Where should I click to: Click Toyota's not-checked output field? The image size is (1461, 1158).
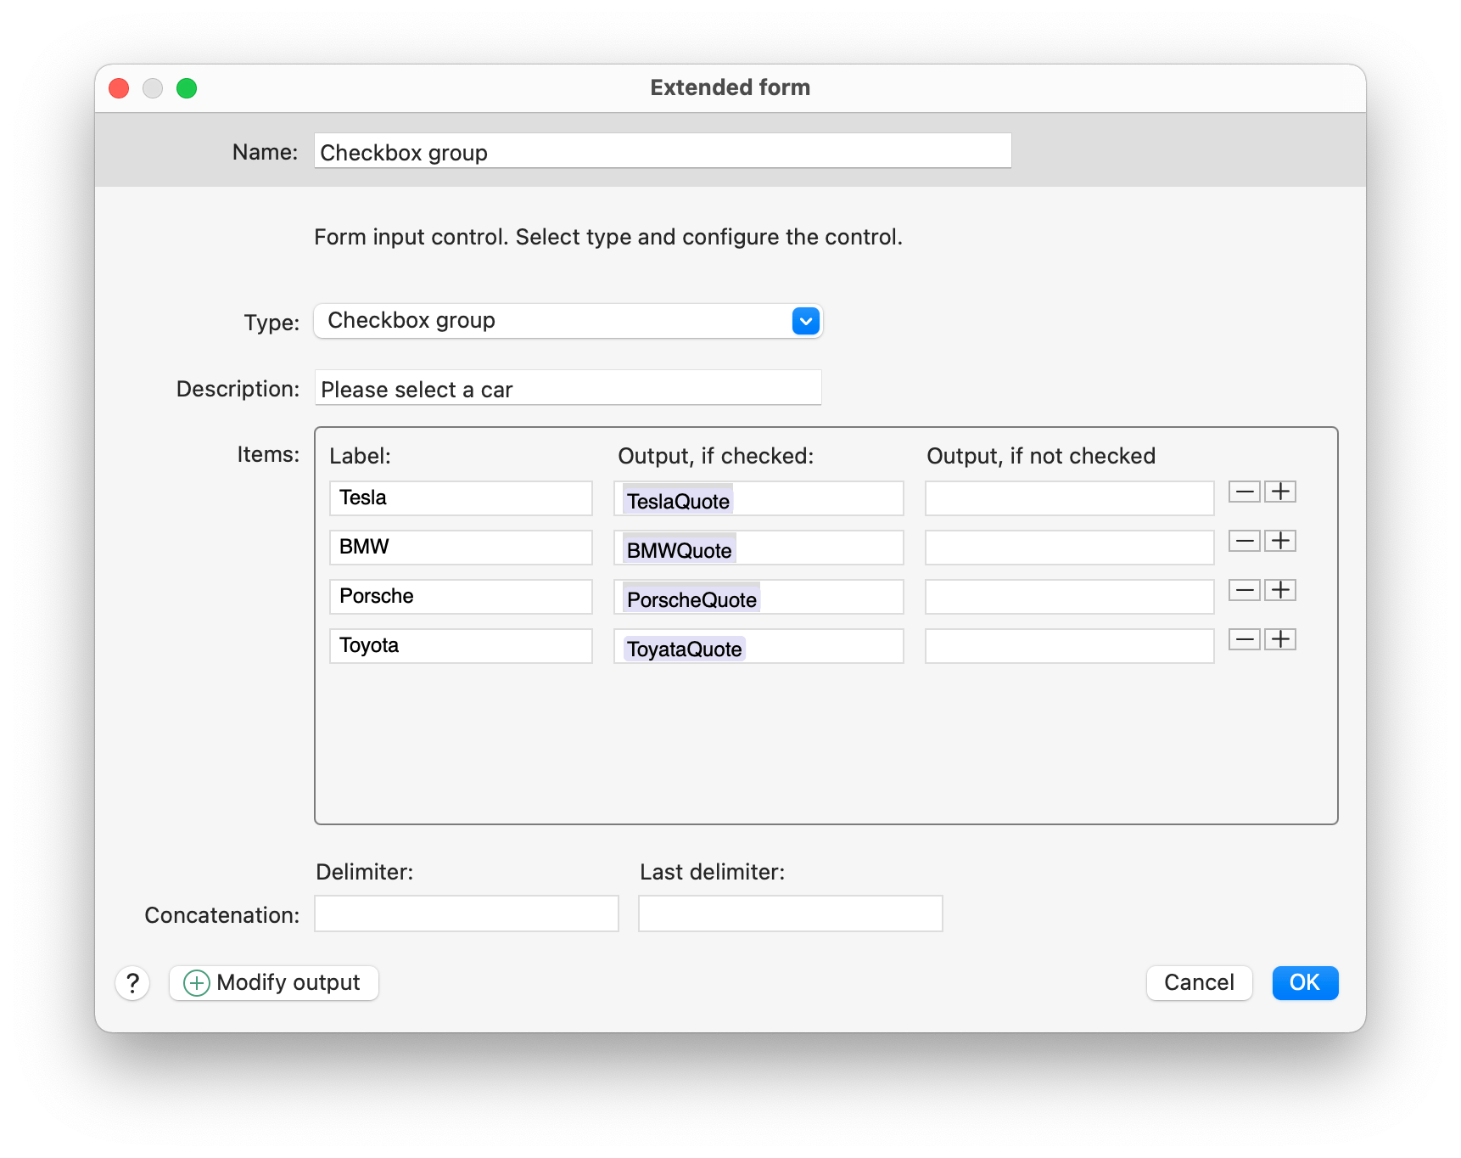click(1070, 646)
